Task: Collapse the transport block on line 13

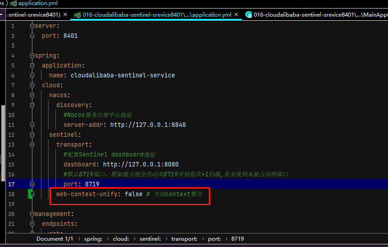Action: click(x=32, y=144)
